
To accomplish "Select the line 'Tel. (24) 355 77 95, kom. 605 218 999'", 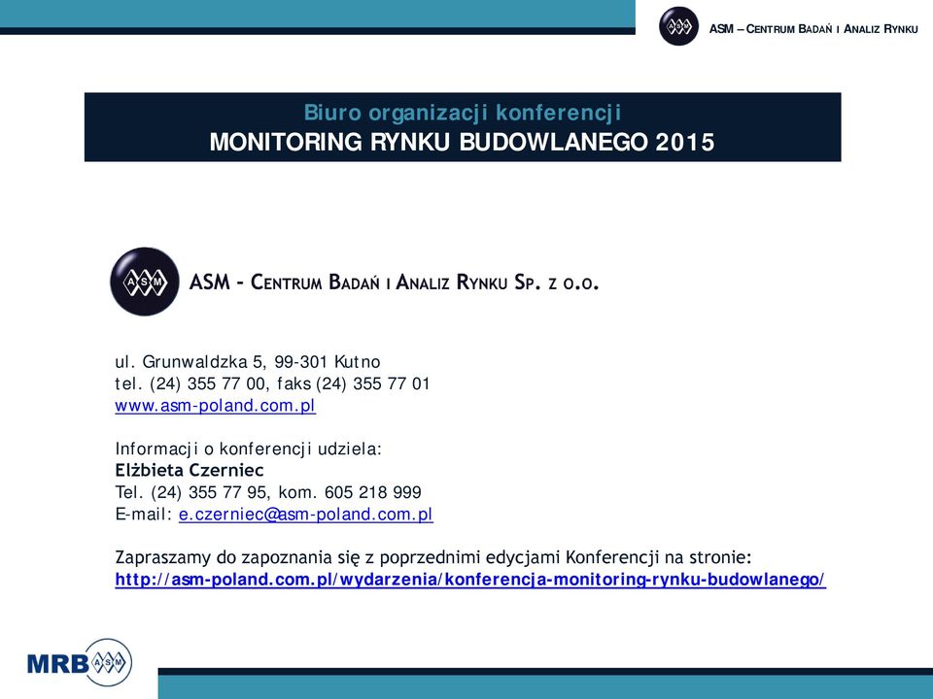I will pyautogui.click(x=268, y=492).
